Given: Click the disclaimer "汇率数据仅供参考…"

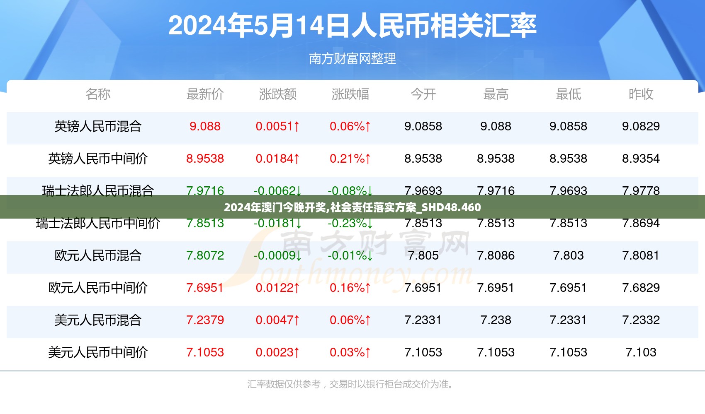Looking at the screenshot, I should [352, 385].
